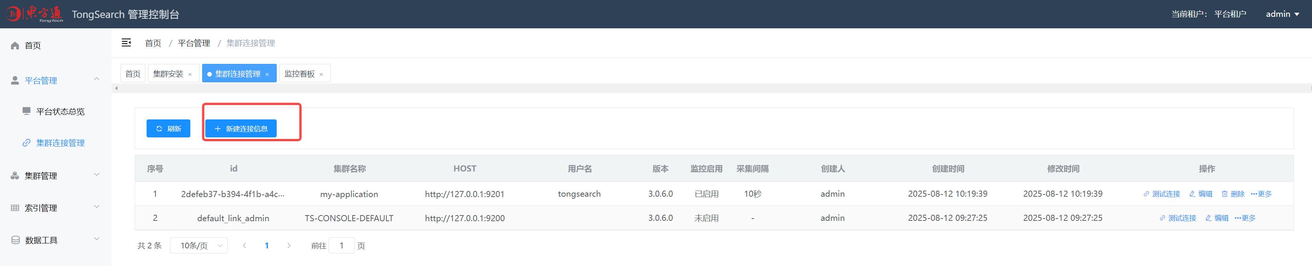1312x266 pixels.
Task: Click the HOST column header
Action: 465,168
